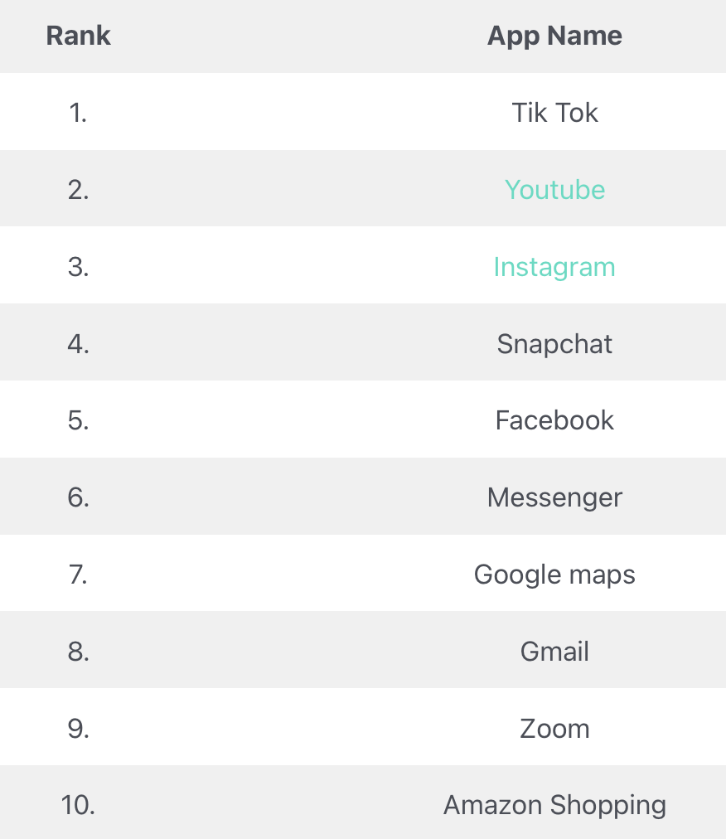This screenshot has width=726, height=839.
Task: Click rank number 7. cell
Action: pos(78,575)
